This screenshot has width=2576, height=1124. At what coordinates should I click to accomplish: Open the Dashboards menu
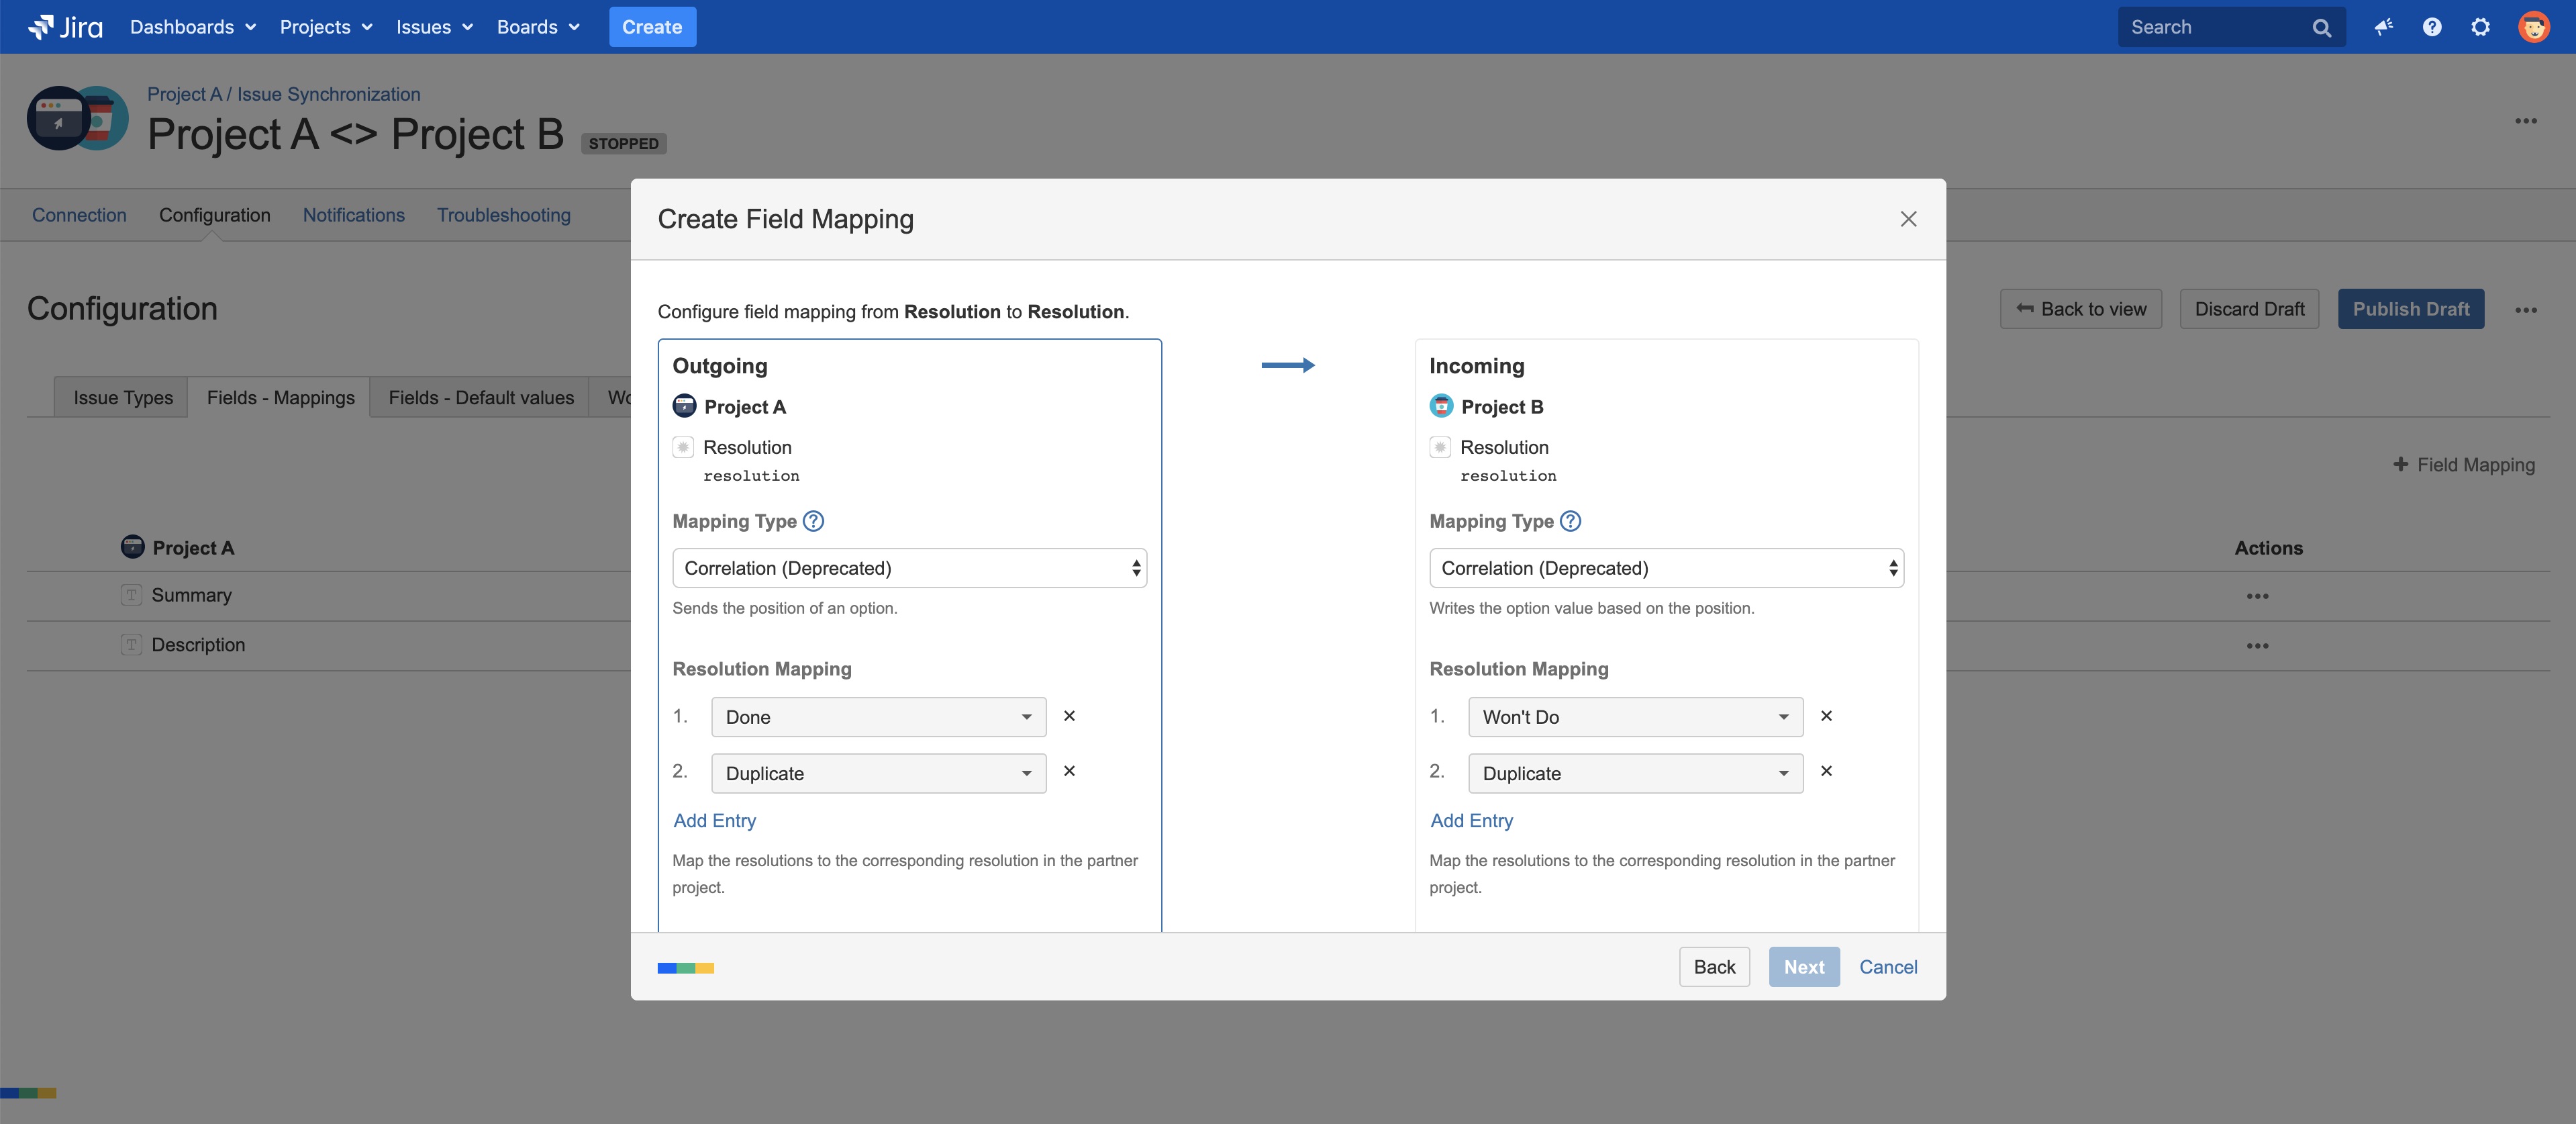click(192, 27)
